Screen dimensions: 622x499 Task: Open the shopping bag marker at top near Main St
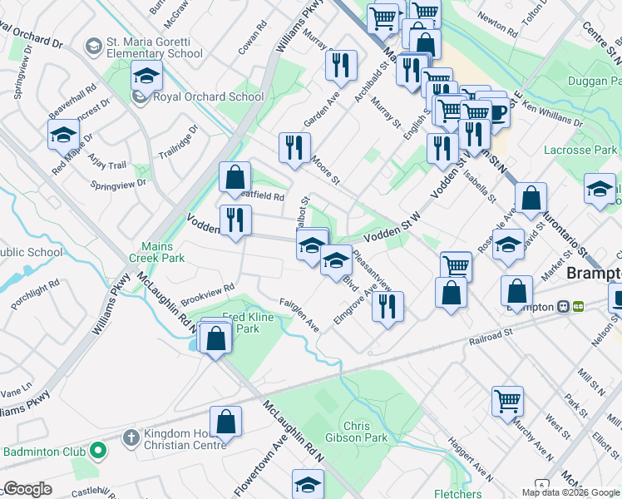[x=425, y=43]
